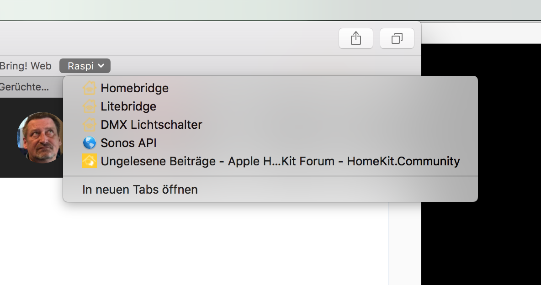Select the Litebridge menu entry
This screenshot has height=285, width=541.
coord(128,106)
